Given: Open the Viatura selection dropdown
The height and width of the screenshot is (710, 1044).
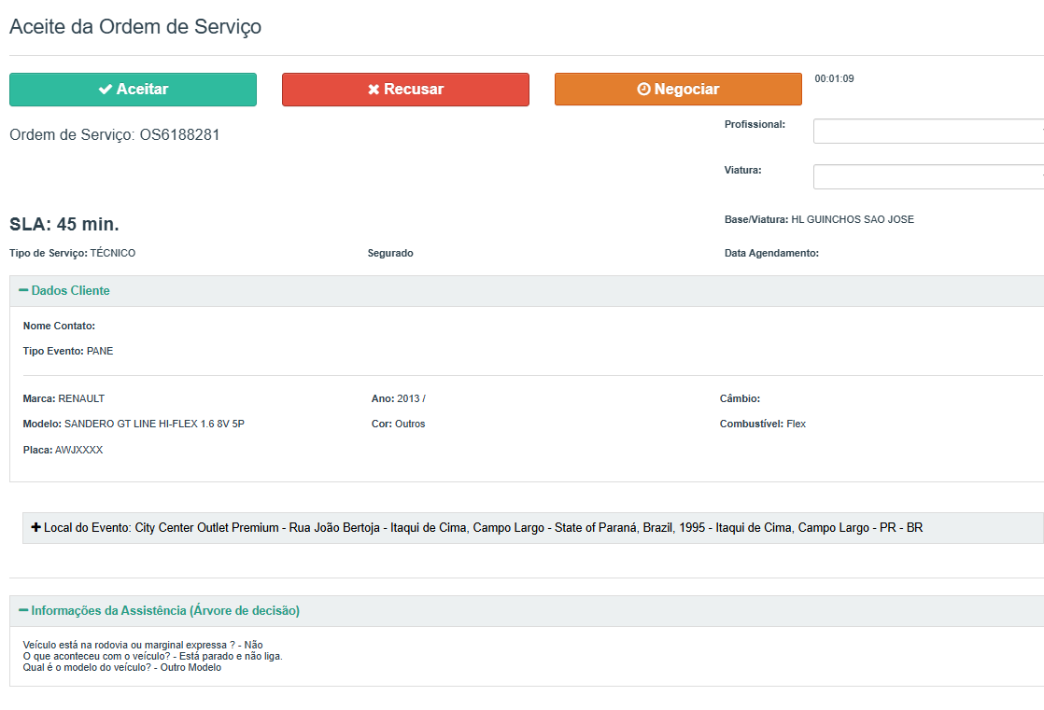Looking at the screenshot, I should pyautogui.click(x=927, y=177).
